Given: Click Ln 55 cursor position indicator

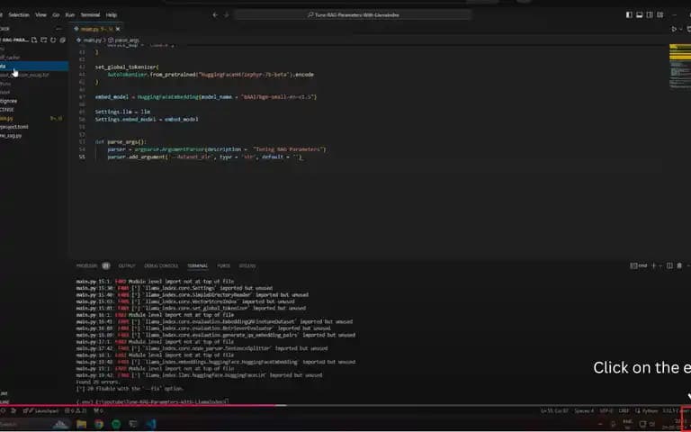Looking at the screenshot, I should pyautogui.click(x=554, y=410).
